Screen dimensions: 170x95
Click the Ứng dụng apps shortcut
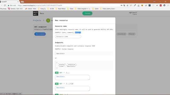click(3, 9)
